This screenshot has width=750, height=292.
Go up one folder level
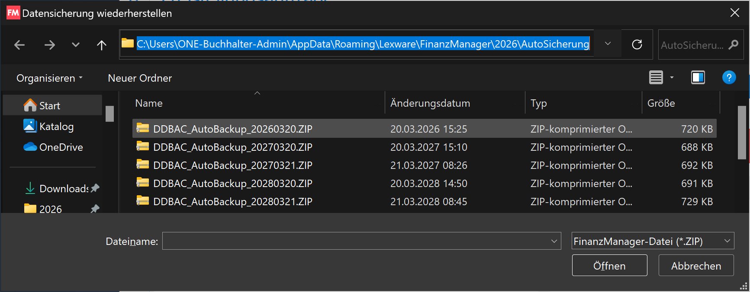[x=102, y=45]
